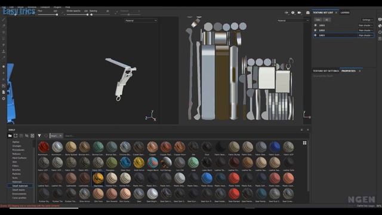This screenshot has height=215, width=382.
Task: Open the history clock icon on right dock
Action: (380, 32)
